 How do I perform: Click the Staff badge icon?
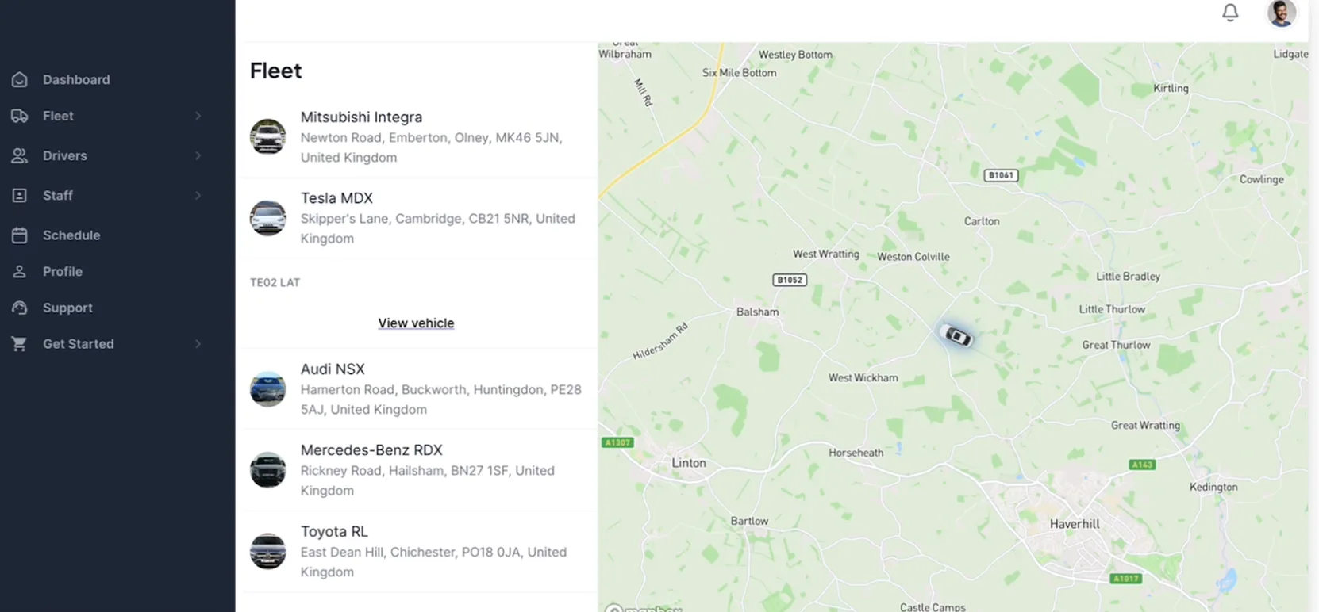point(20,195)
